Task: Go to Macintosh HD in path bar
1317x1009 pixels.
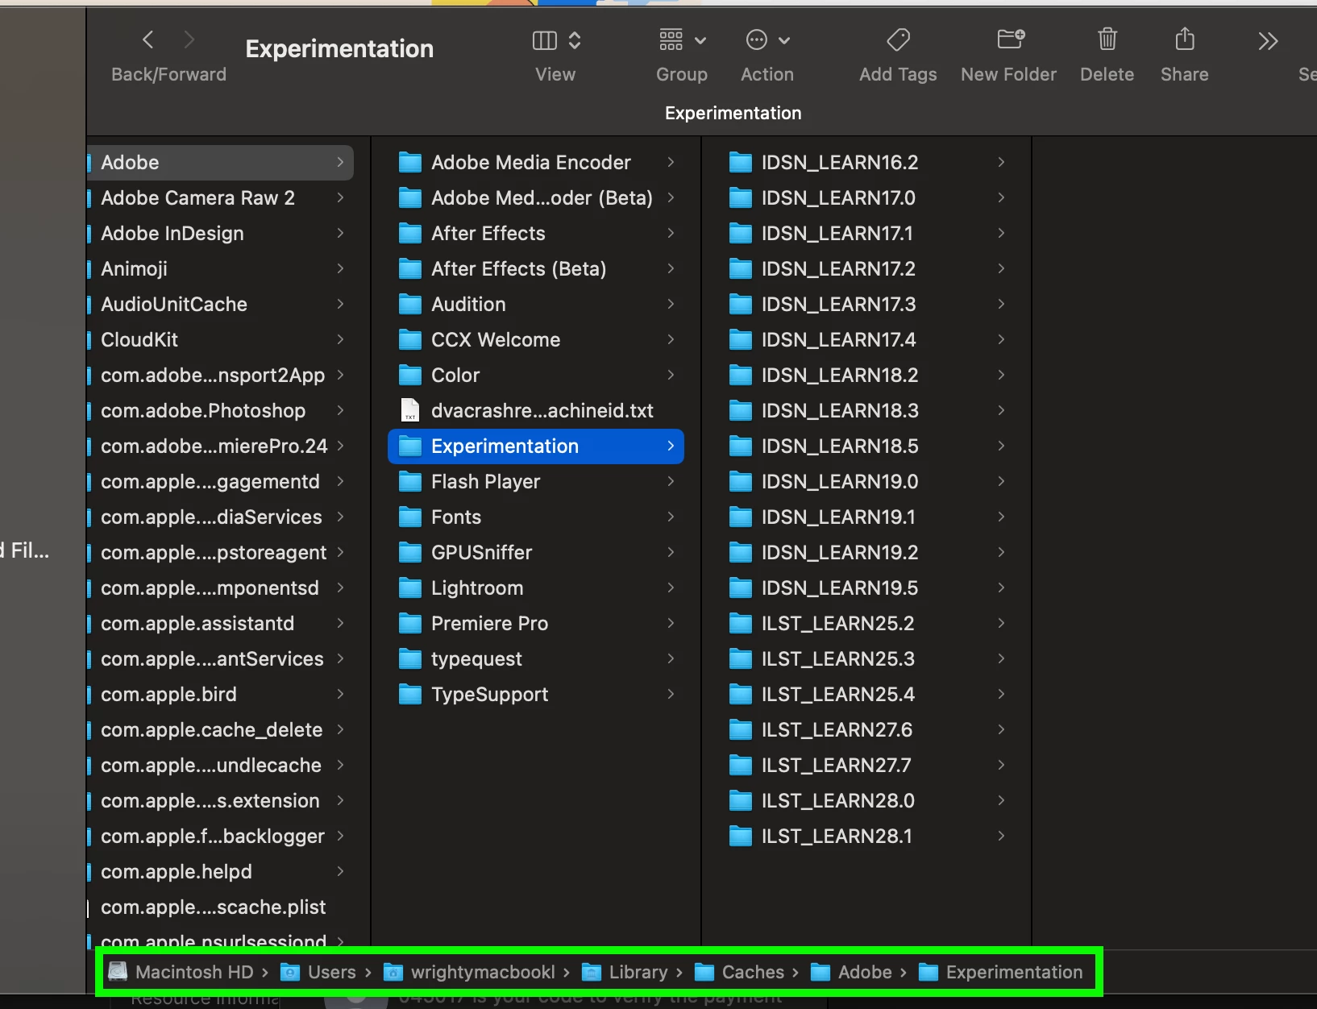Action: pyautogui.click(x=181, y=973)
